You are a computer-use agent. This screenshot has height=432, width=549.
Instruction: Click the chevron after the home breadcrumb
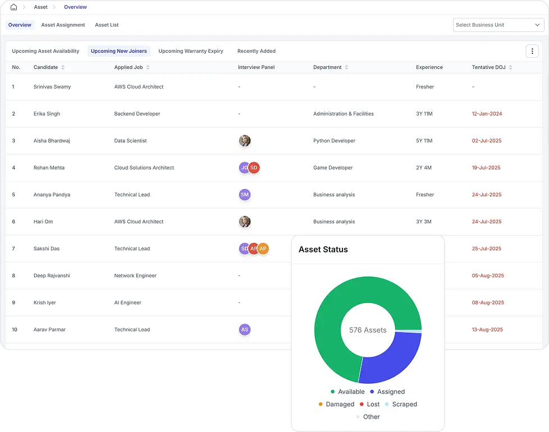24,7
